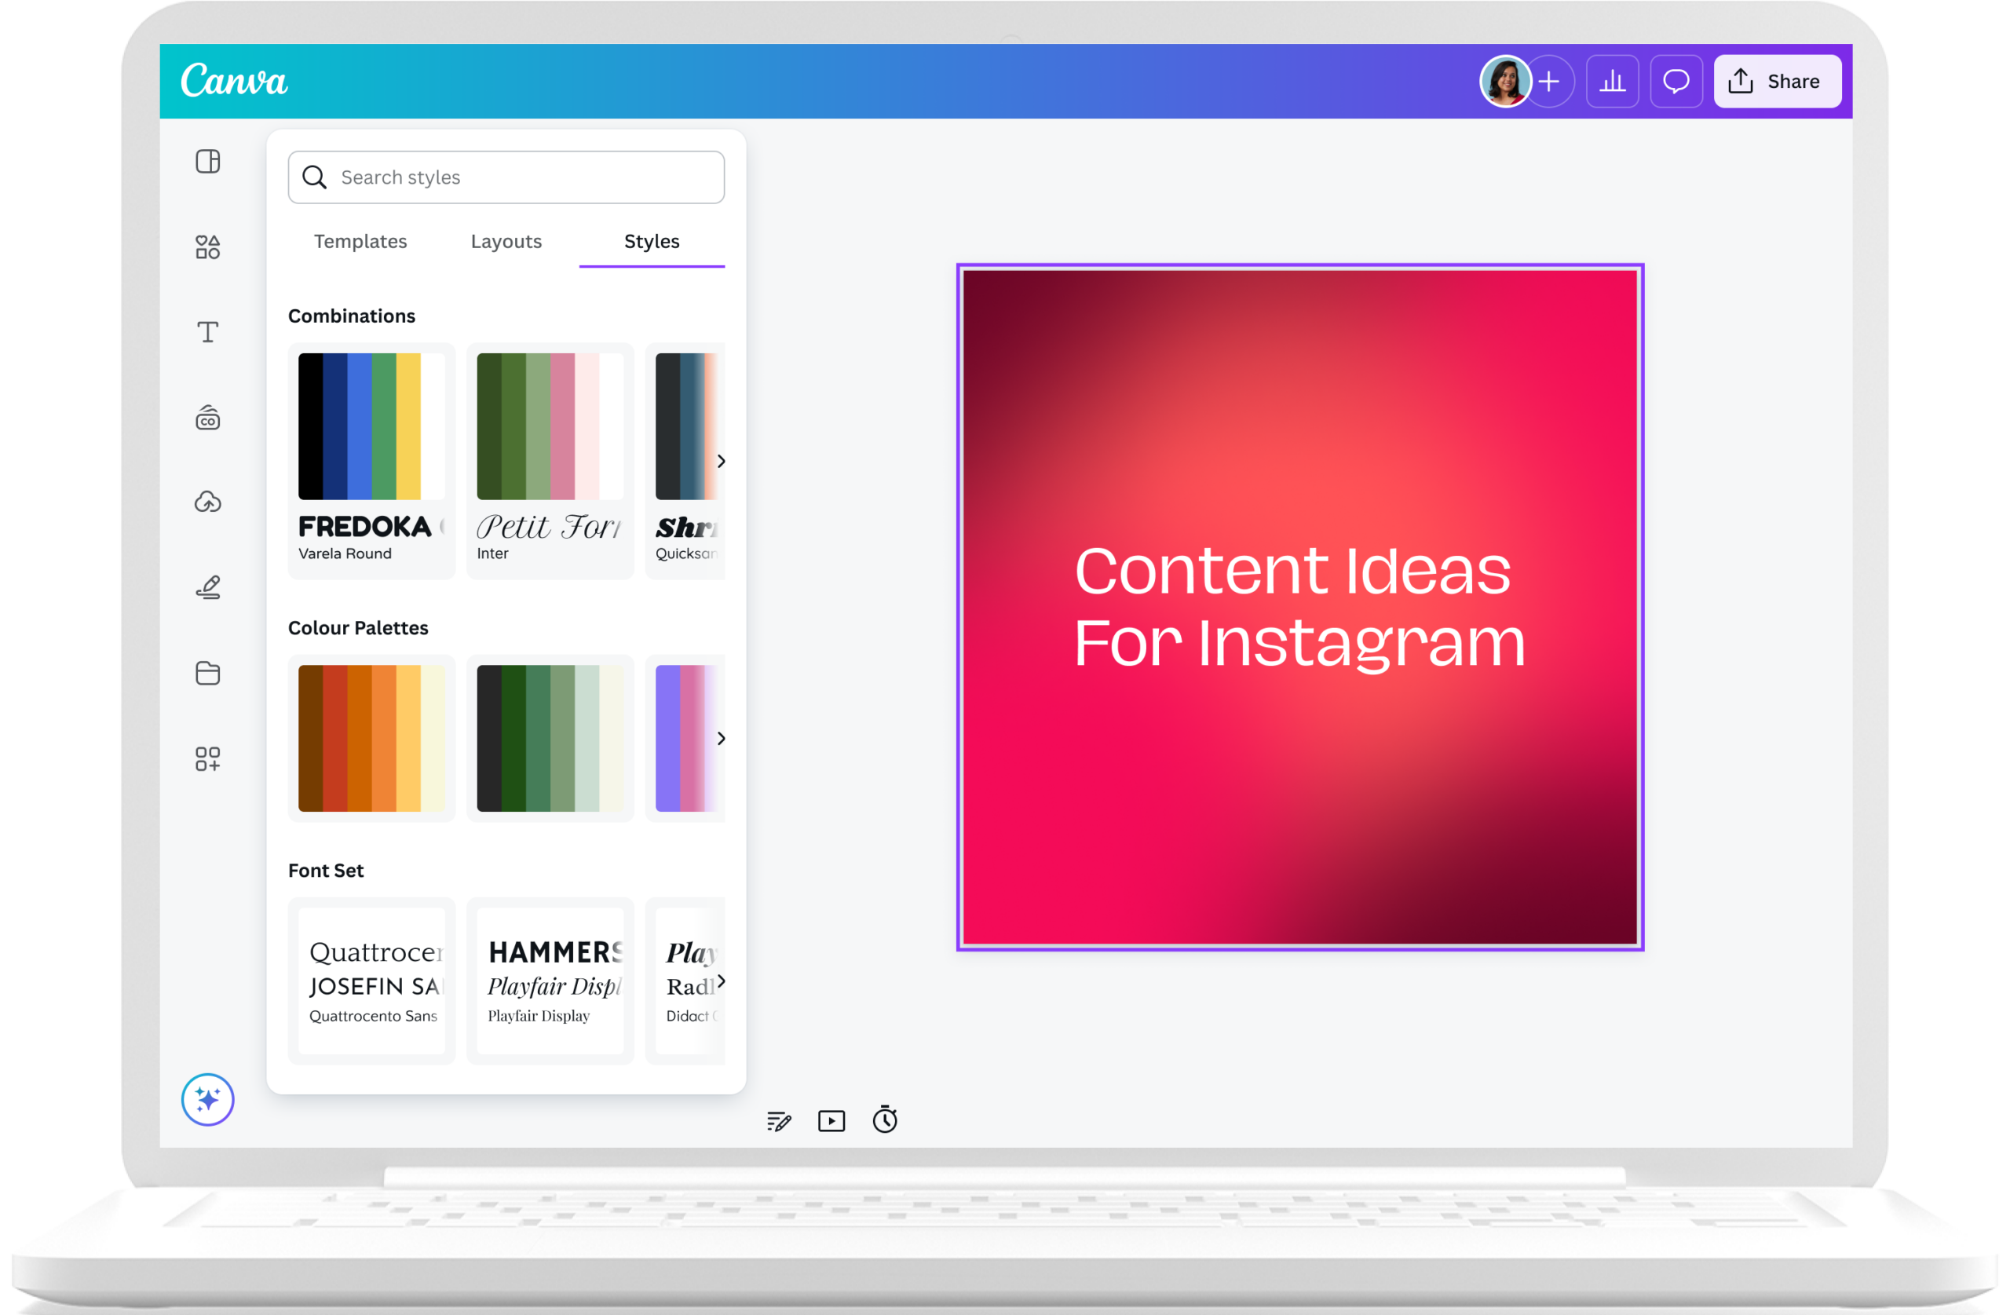Open the Apps grid sidebar icon
The height and width of the screenshot is (1315, 2010).
pos(208,758)
